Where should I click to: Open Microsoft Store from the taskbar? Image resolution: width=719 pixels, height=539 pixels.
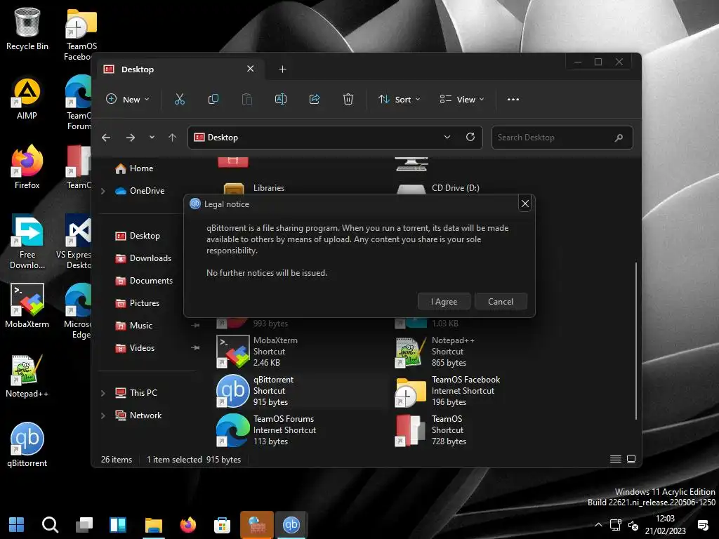pos(222,525)
